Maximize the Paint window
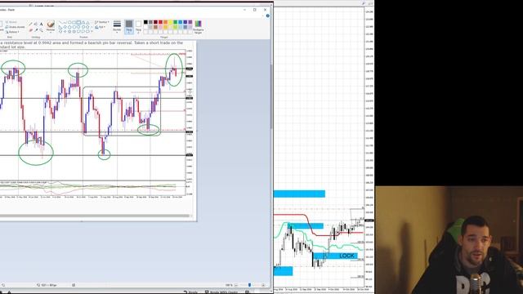523x294 pixels. pos(254,10)
